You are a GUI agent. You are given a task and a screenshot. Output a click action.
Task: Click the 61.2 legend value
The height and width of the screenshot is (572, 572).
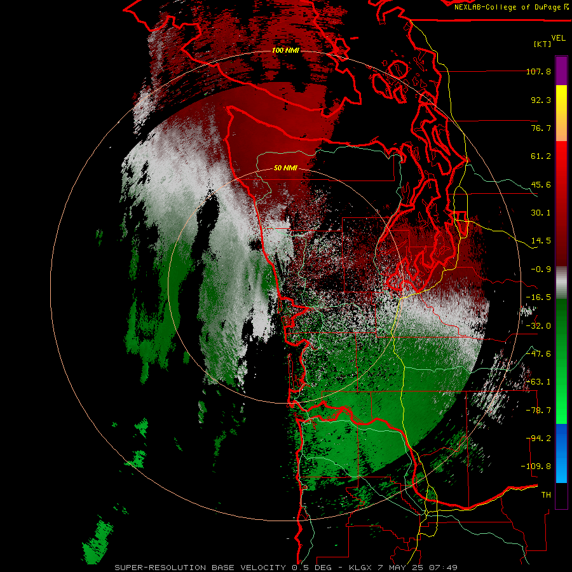tap(541, 156)
